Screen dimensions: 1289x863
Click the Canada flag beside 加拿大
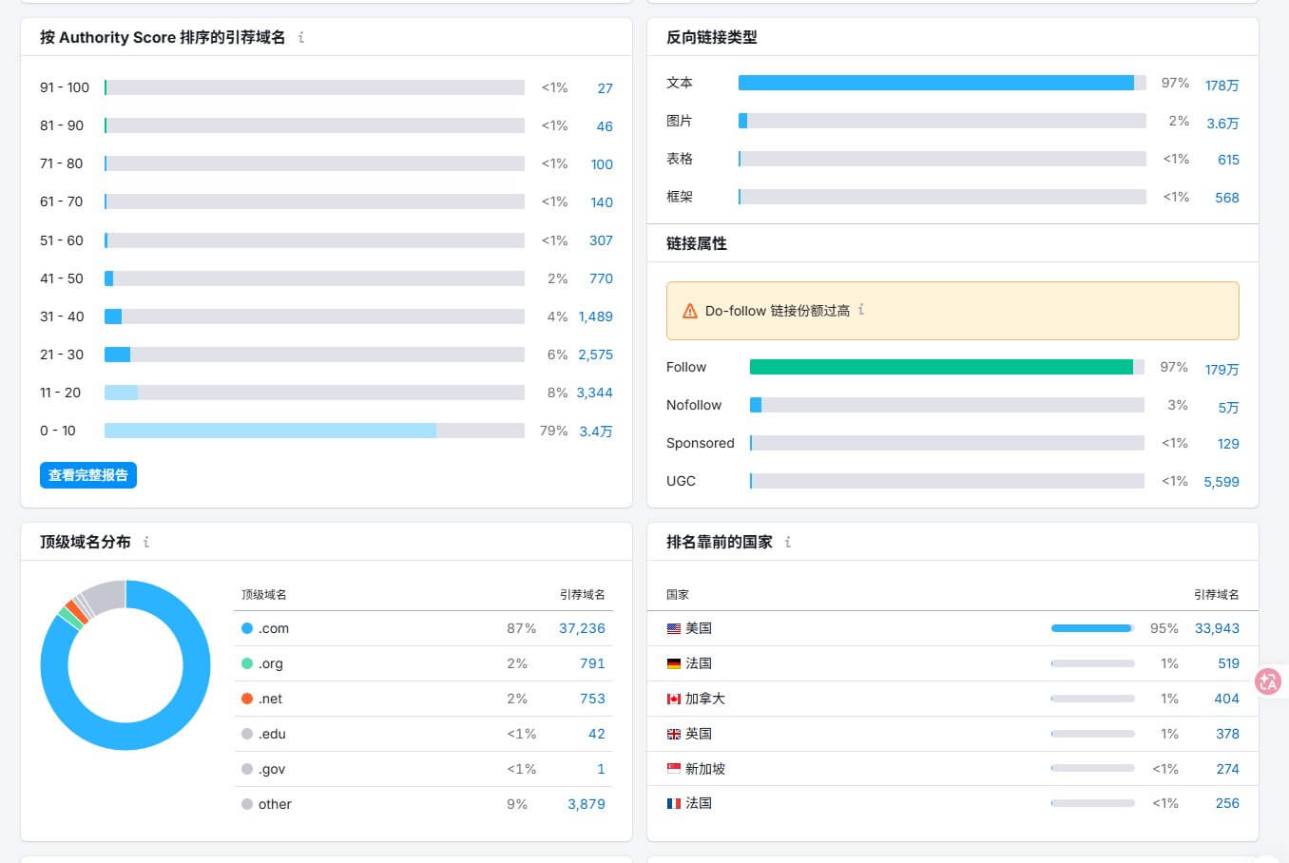pos(674,699)
